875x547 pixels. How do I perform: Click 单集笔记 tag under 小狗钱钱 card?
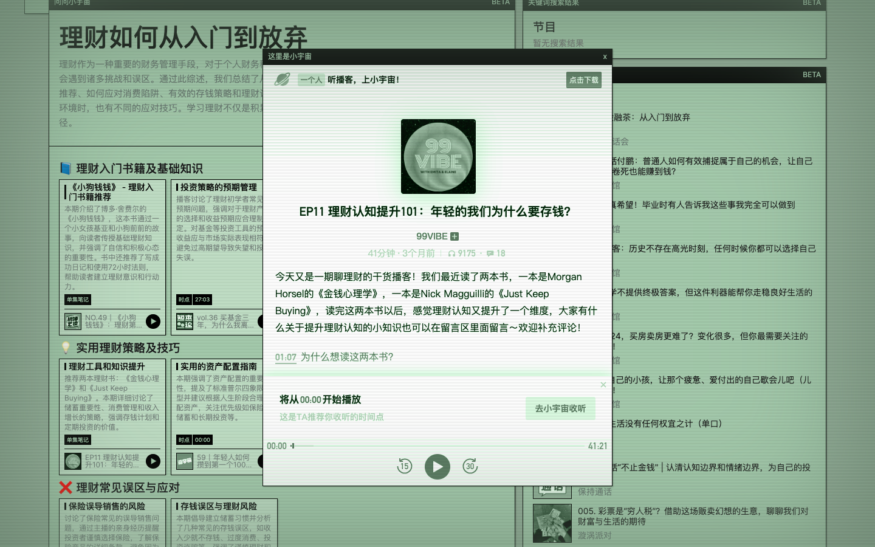[x=78, y=300]
